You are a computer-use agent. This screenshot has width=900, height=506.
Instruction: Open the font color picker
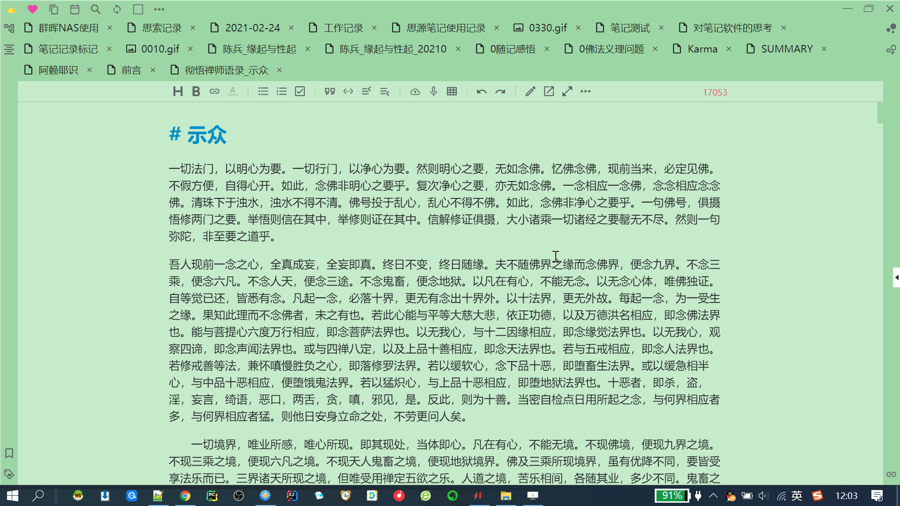(233, 91)
